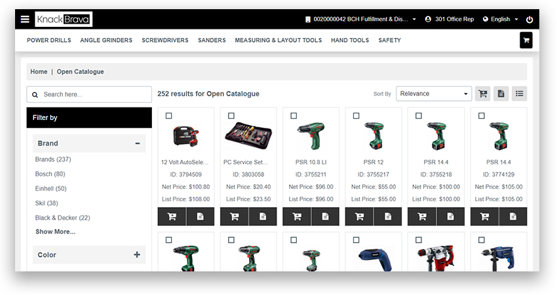Image resolution: width=557 pixels, height=295 pixels.
Task: Filter by Bosch (80) brand
Action: click(x=50, y=174)
